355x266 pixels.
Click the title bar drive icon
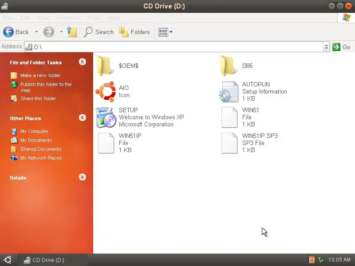tap(4, 6)
